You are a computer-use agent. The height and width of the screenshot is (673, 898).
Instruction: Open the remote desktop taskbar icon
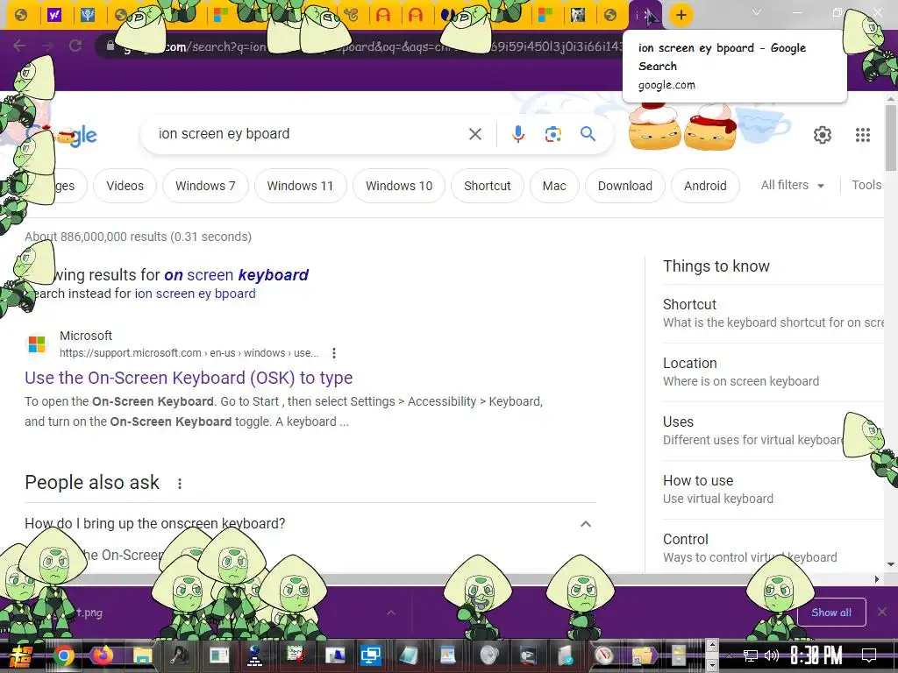click(x=371, y=655)
